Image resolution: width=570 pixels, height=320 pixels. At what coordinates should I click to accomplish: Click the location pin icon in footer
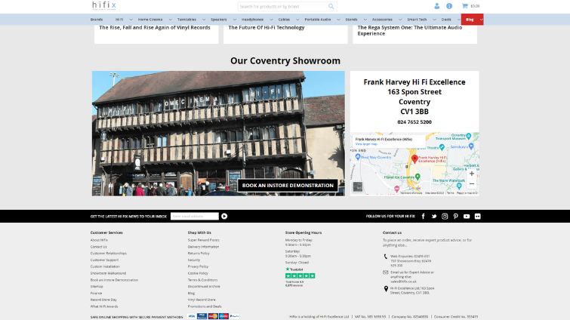click(x=386, y=289)
